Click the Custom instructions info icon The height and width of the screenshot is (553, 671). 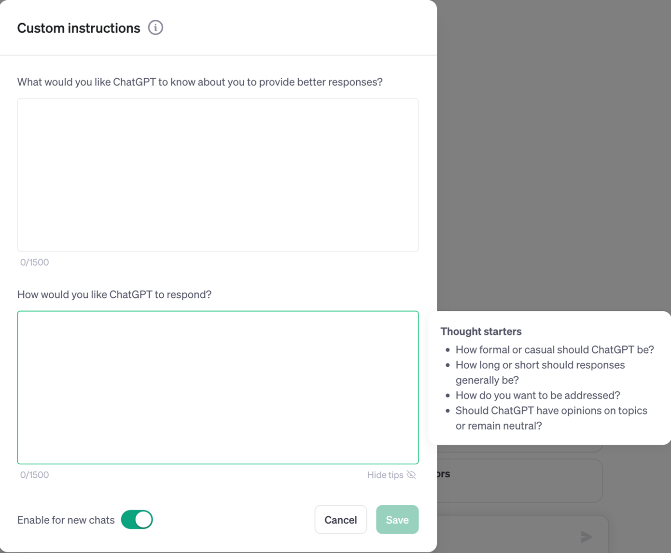pos(155,28)
